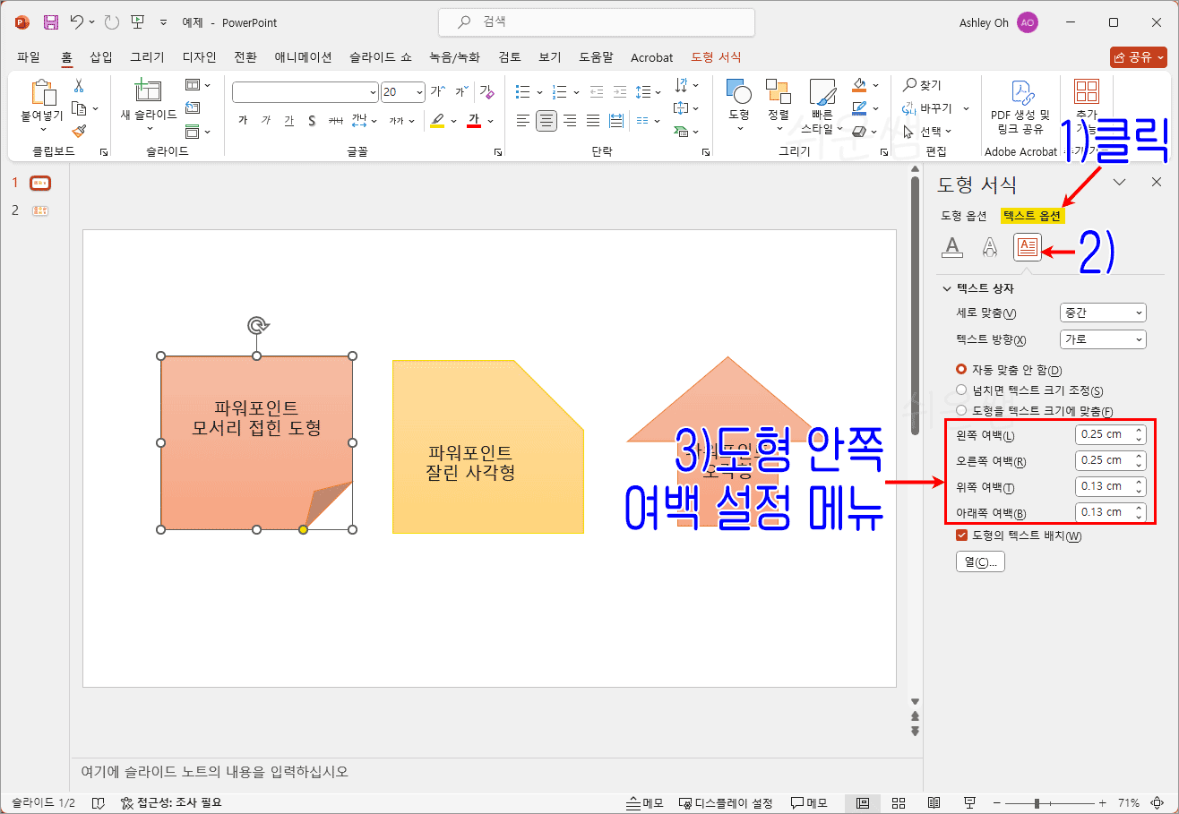The width and height of the screenshot is (1179, 814).
Task: Uncheck the 도형의 텍스트 배치 checkbox
Action: pos(962,536)
